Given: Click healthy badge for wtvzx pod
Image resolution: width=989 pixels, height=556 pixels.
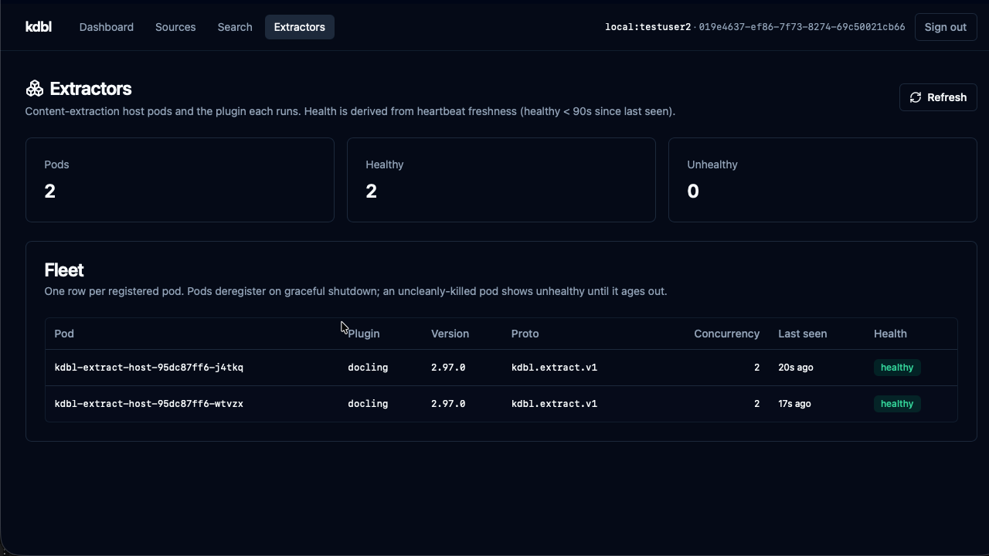Looking at the screenshot, I should tap(897, 404).
